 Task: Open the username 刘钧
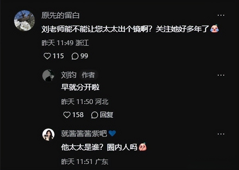coord(69,75)
